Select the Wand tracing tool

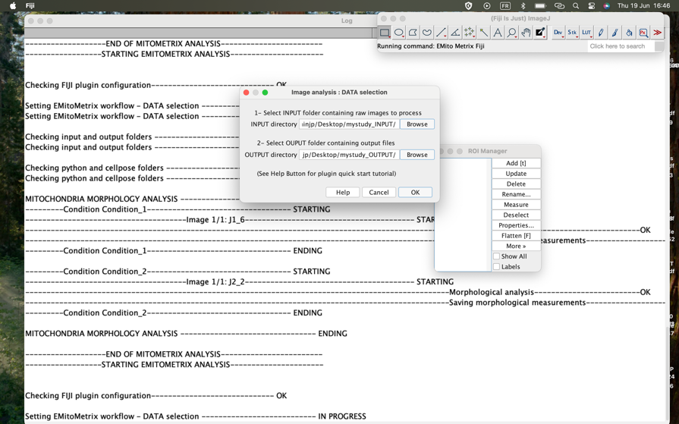coord(483,33)
